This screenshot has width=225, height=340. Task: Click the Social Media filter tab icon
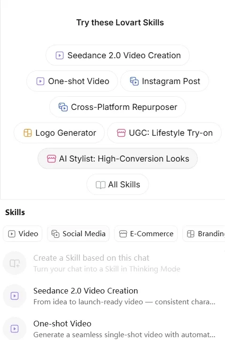coord(55,234)
